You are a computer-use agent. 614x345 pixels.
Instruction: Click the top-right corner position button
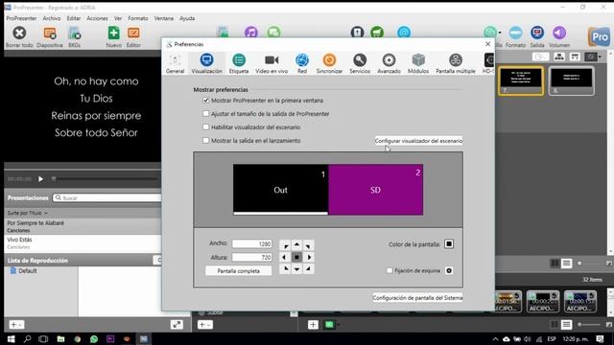(309, 245)
